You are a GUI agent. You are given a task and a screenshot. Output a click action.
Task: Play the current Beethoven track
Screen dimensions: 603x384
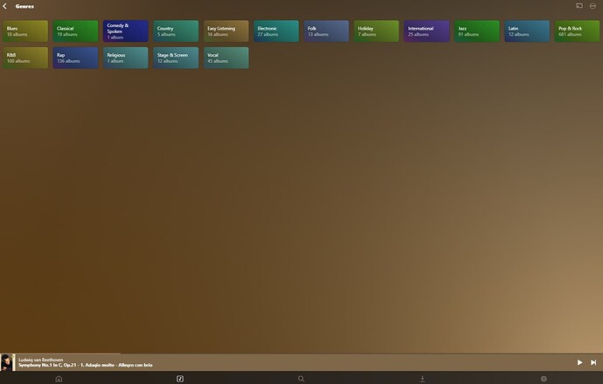(x=579, y=362)
